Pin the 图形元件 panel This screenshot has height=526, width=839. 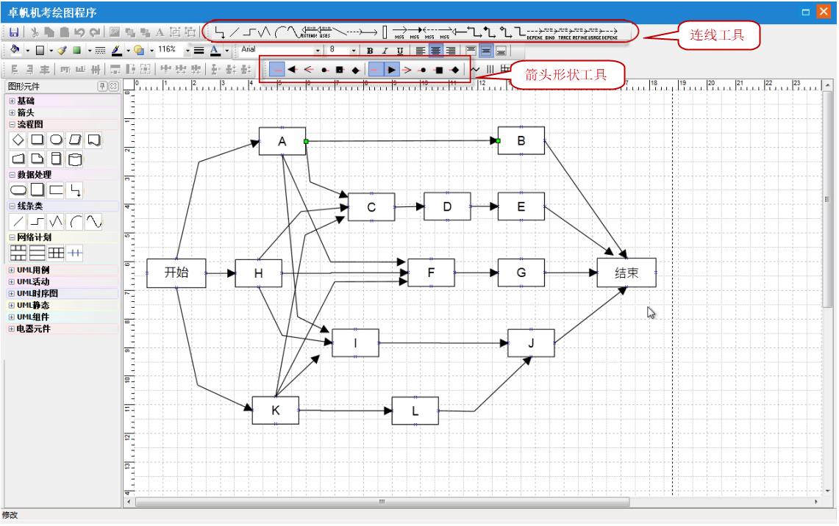(x=102, y=86)
